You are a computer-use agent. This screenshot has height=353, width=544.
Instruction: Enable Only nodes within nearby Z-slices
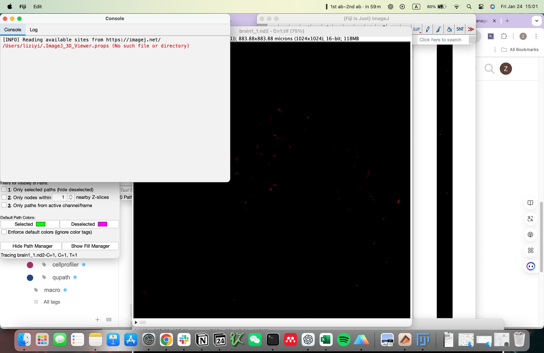tap(4, 197)
